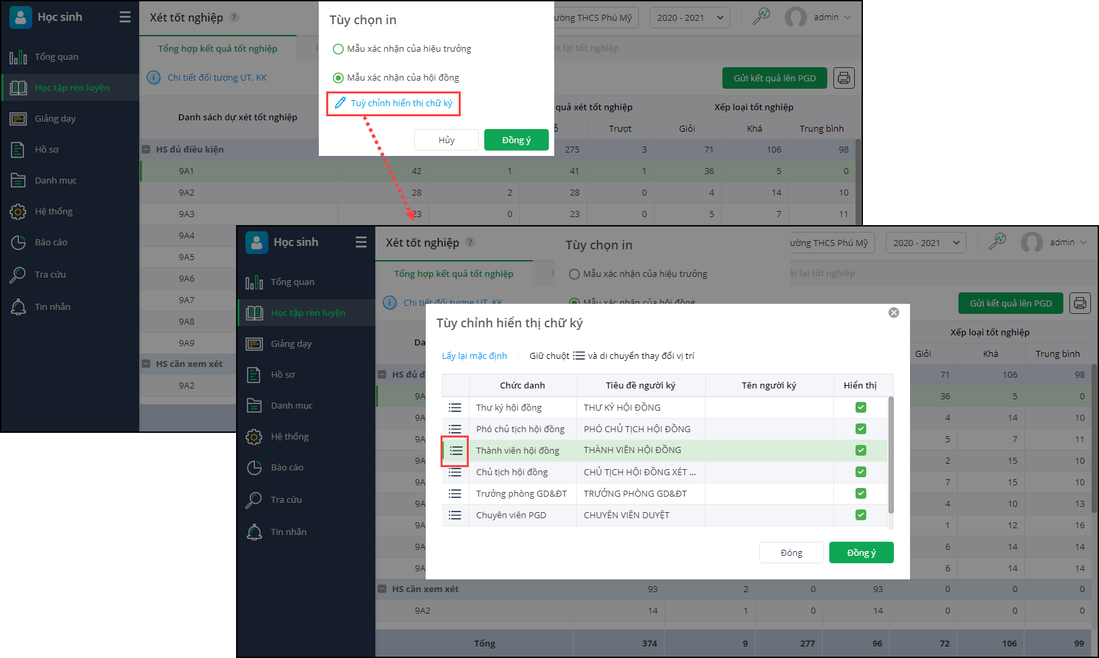Uncheck Hiển thị for Thư ký hội đồng
Screen dimensions: 1099x658
pos(861,407)
